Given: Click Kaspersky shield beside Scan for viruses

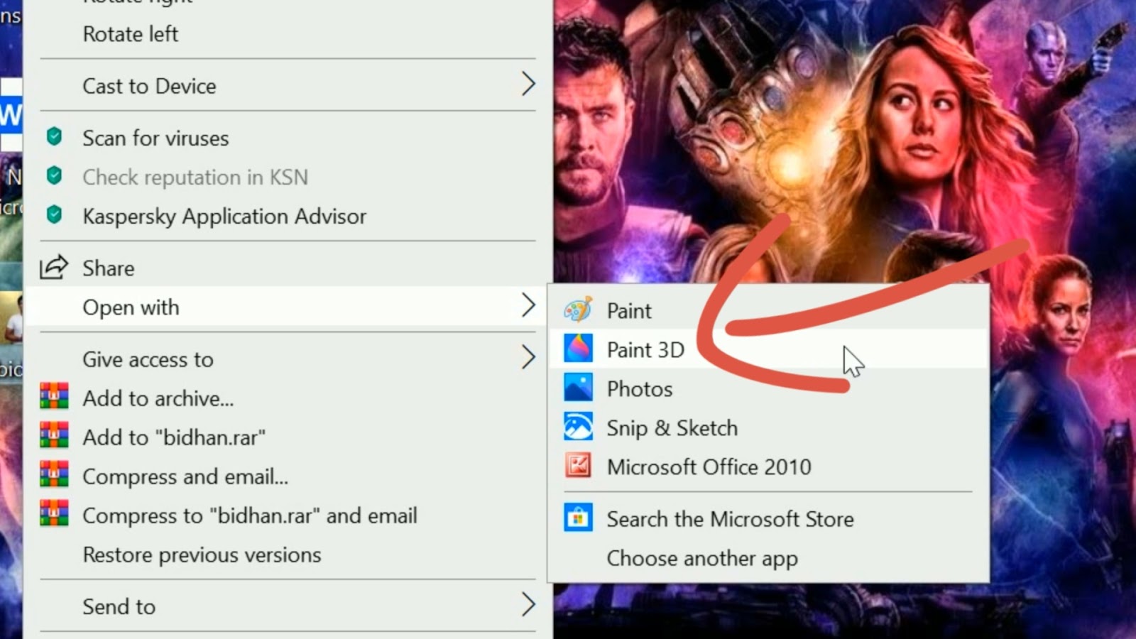Looking at the screenshot, I should 54,136.
